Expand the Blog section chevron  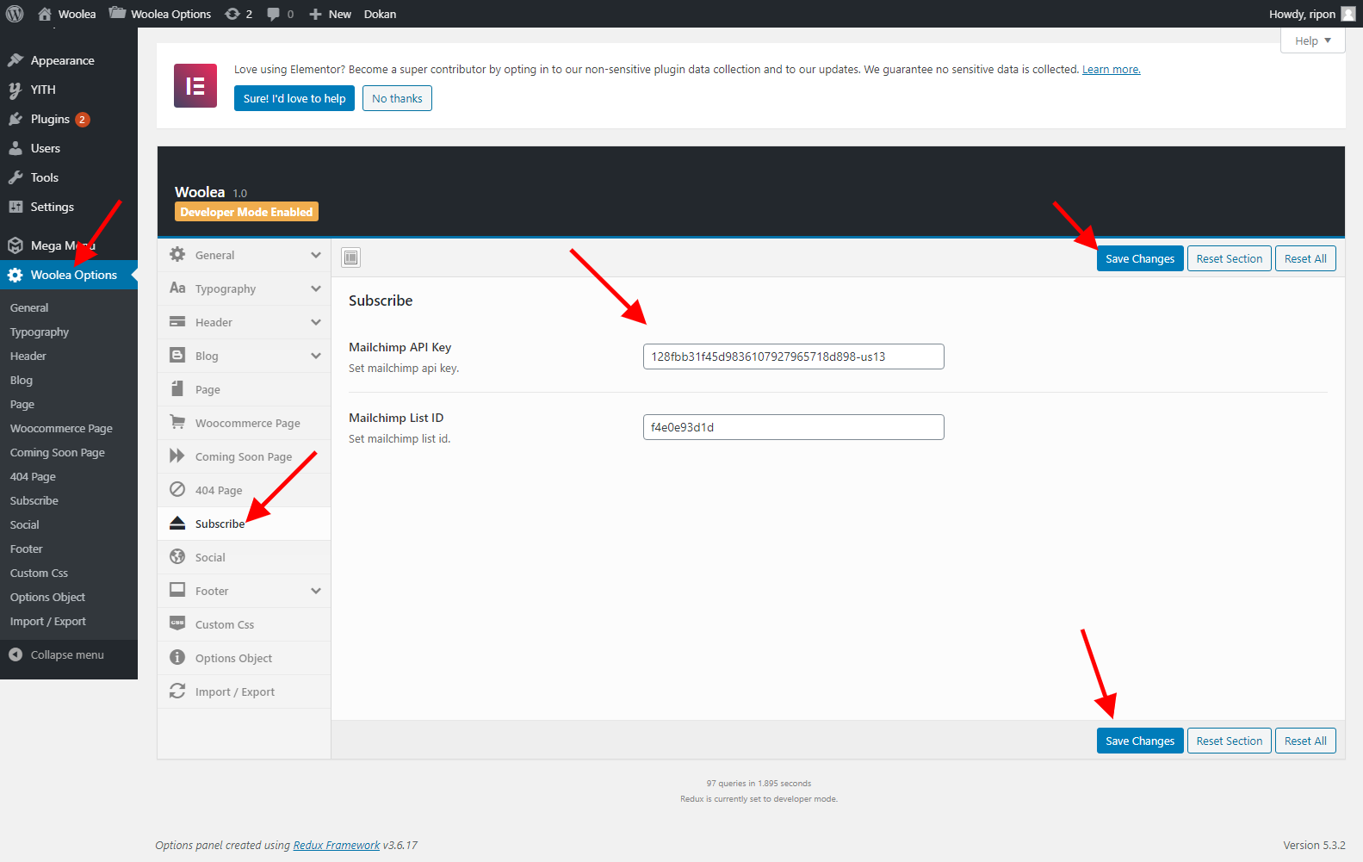[316, 356]
